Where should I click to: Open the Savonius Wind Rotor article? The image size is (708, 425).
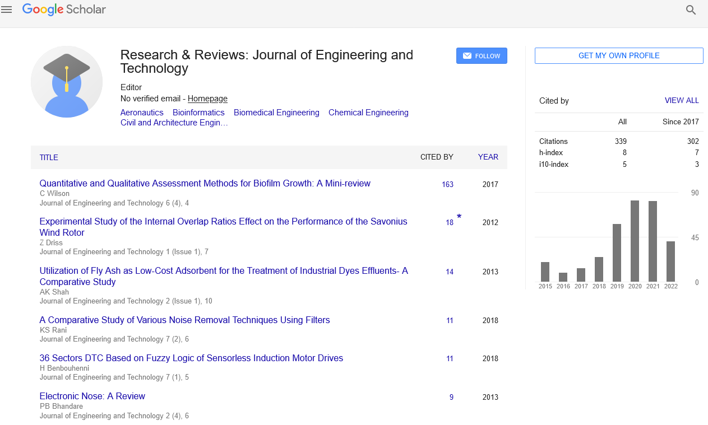point(223,227)
